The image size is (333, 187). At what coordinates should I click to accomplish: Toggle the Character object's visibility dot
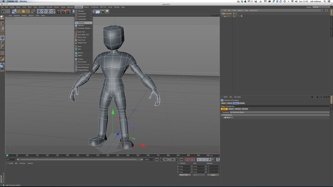(x=236, y=13)
